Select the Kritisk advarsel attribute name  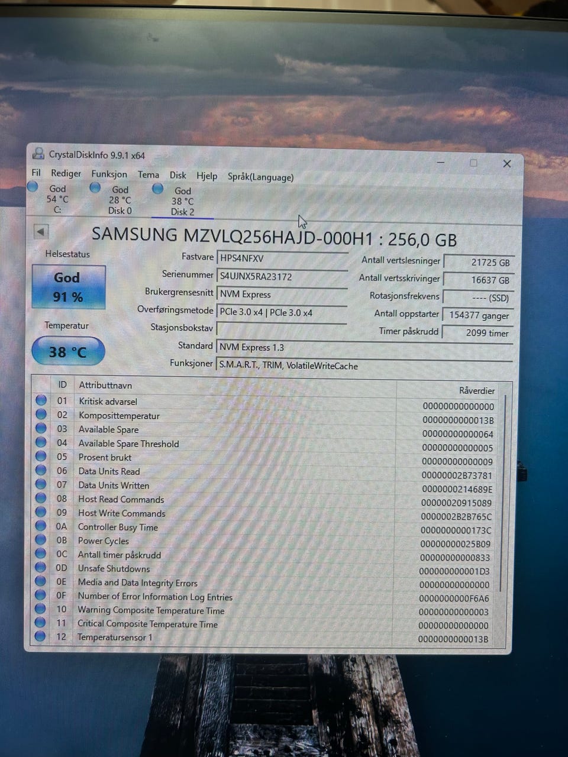tap(108, 401)
